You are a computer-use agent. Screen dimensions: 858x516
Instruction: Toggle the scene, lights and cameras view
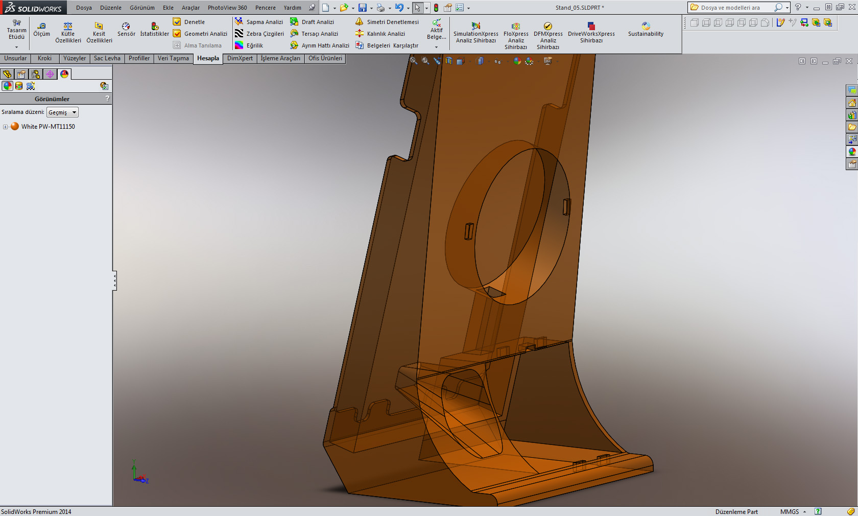(31, 86)
